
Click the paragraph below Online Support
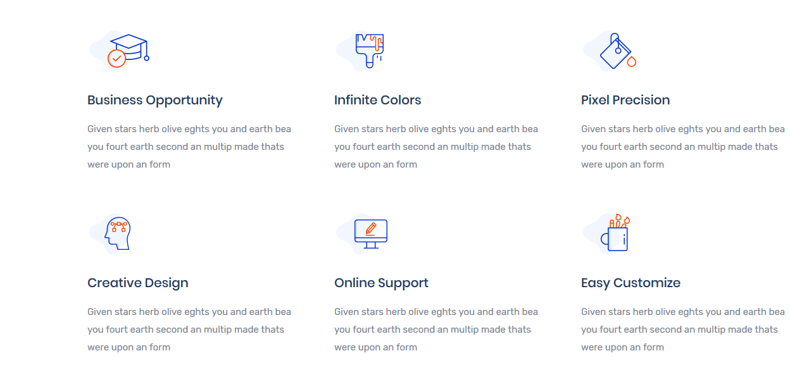coord(436,330)
